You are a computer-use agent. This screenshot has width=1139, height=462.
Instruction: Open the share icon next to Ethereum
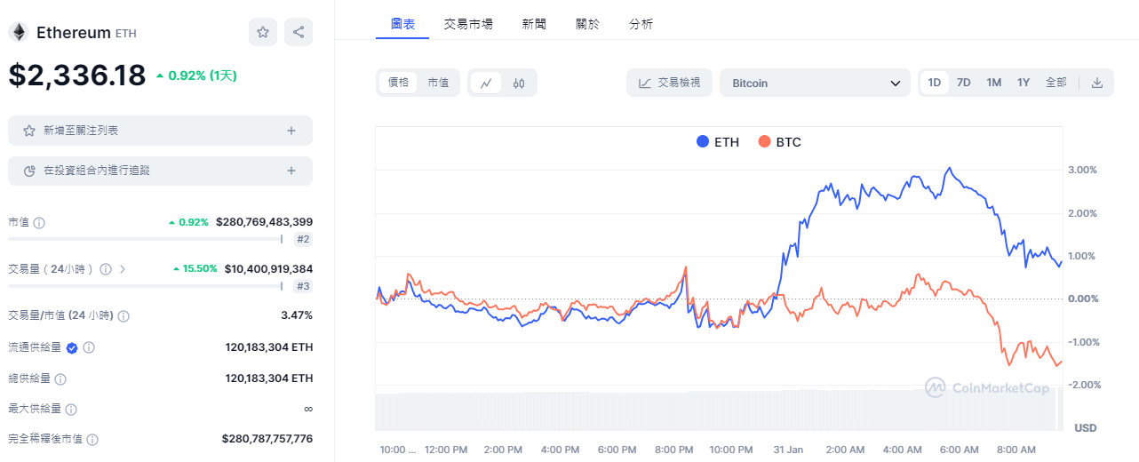point(299,32)
